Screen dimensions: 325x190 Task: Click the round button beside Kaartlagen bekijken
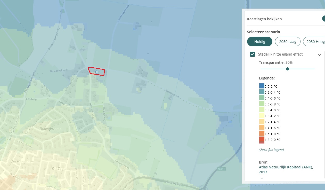[x=323, y=19]
